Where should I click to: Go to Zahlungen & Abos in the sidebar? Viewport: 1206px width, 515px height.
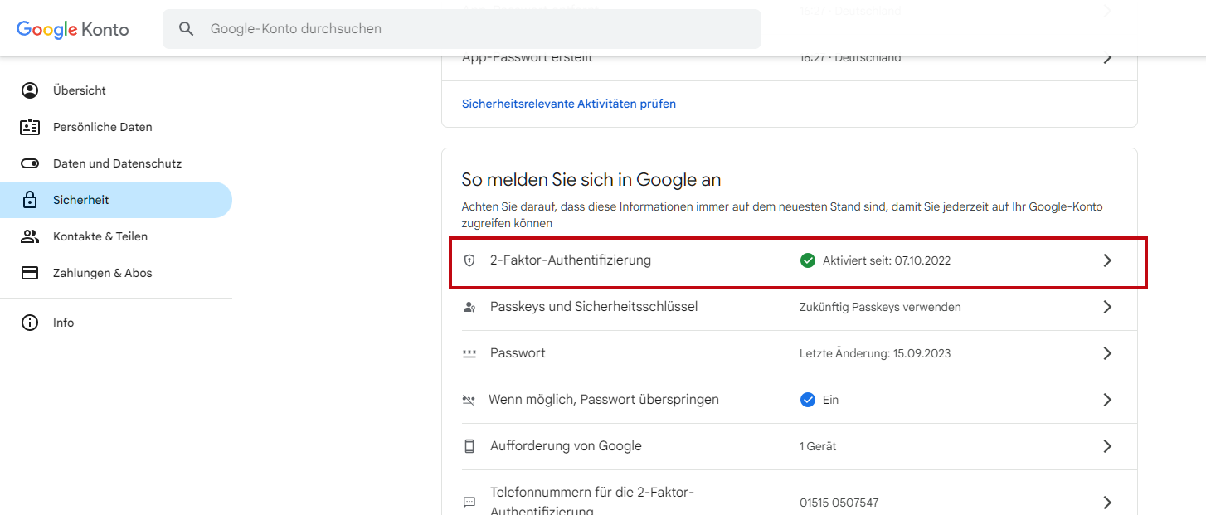coord(116,273)
